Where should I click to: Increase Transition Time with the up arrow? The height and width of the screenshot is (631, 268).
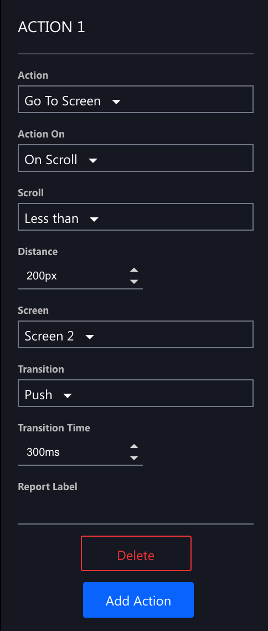click(x=134, y=446)
